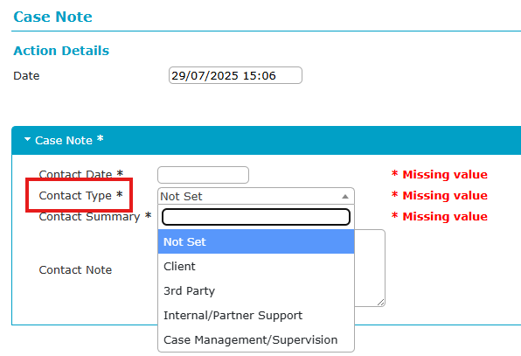Viewport: 521px width, 356px height.
Task: Click inside the Contact Note text area
Action: click(370, 268)
